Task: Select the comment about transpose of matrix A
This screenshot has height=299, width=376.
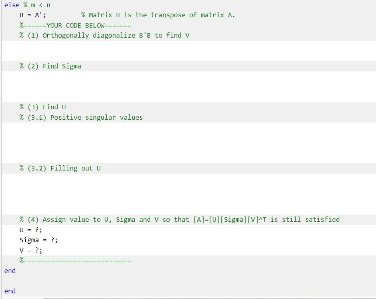Action: point(158,15)
